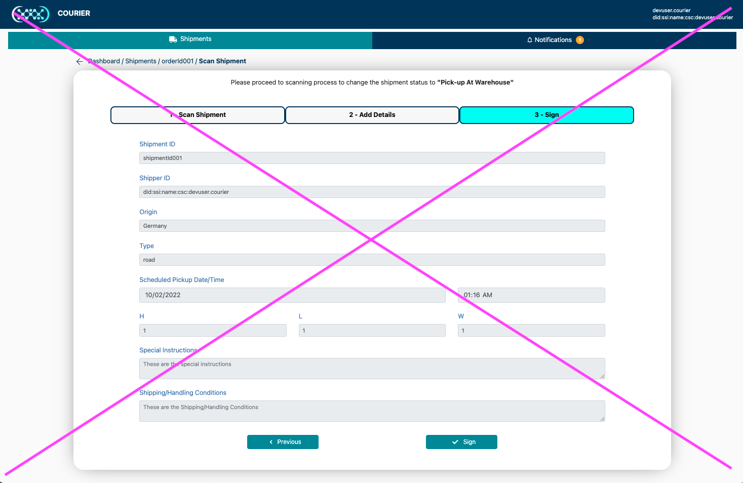743x483 pixels.
Task: Click the Shipment ID field showing shipmentId001
Action: tap(372, 157)
